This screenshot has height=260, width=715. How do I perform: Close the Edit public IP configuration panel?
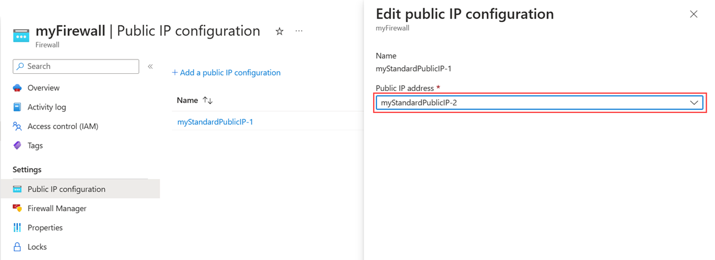[x=694, y=14]
